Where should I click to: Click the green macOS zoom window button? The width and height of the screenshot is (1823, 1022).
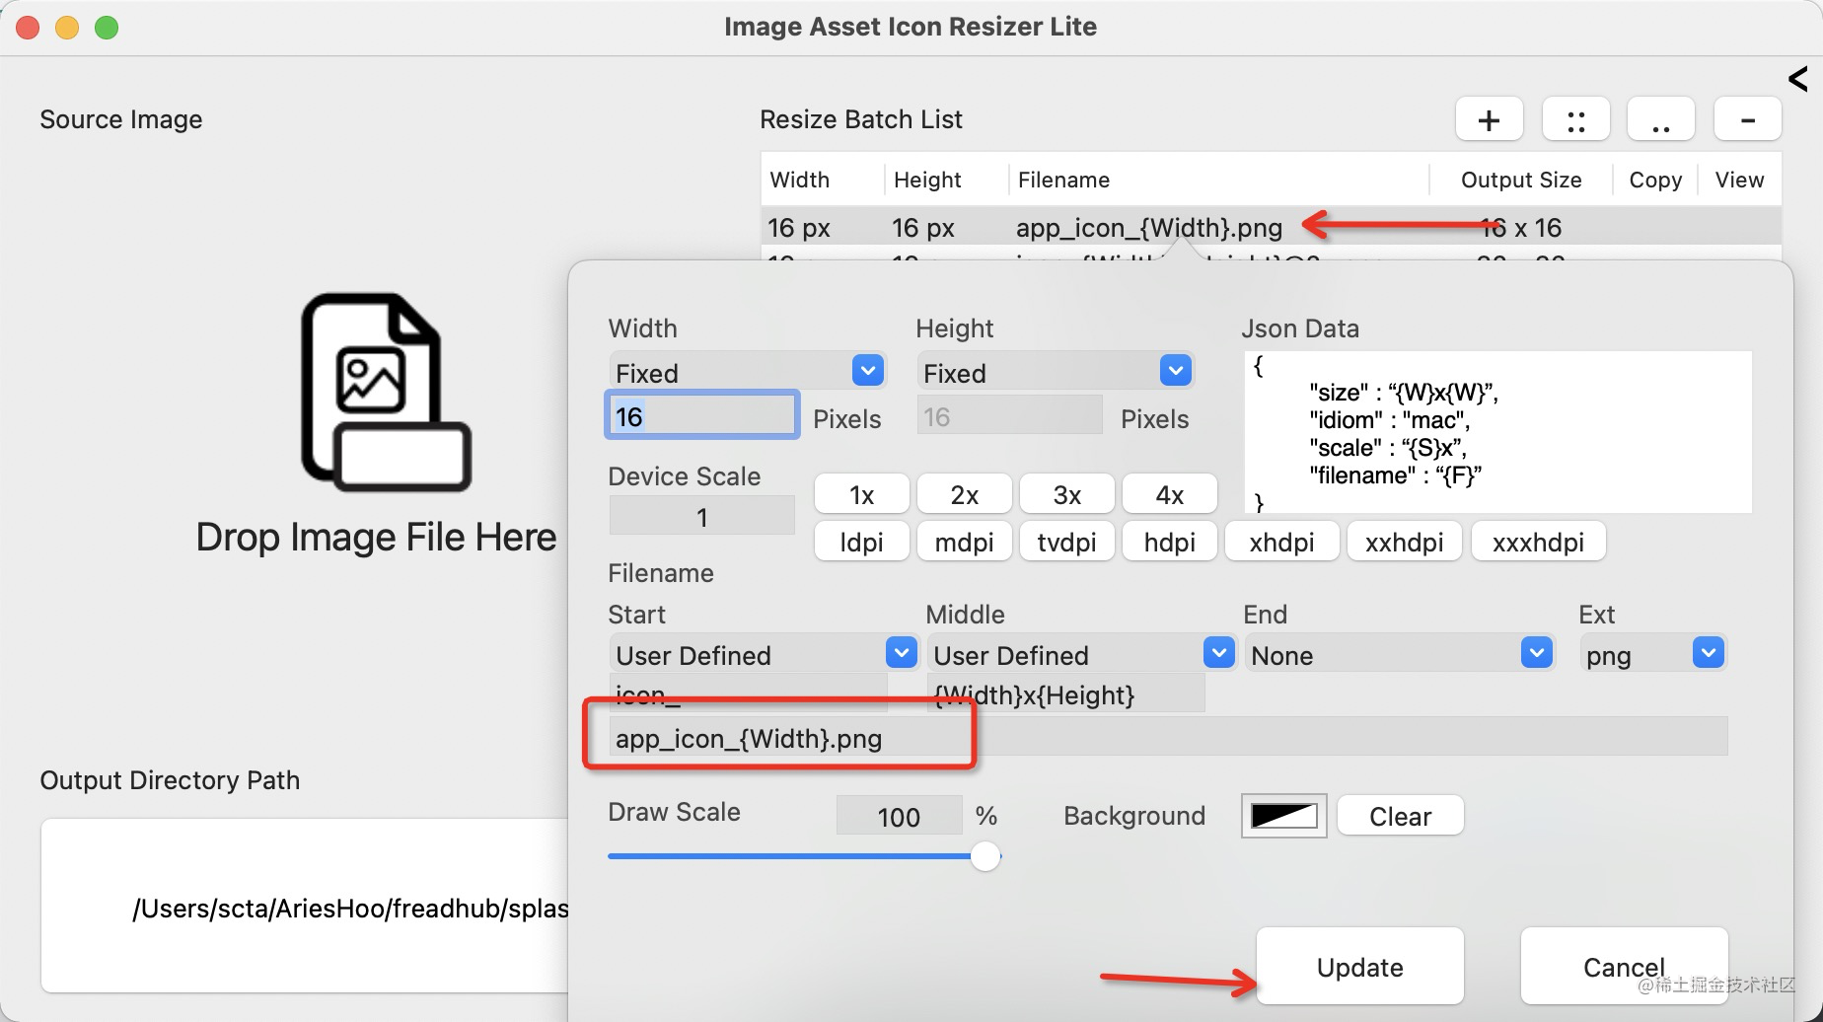click(x=107, y=28)
